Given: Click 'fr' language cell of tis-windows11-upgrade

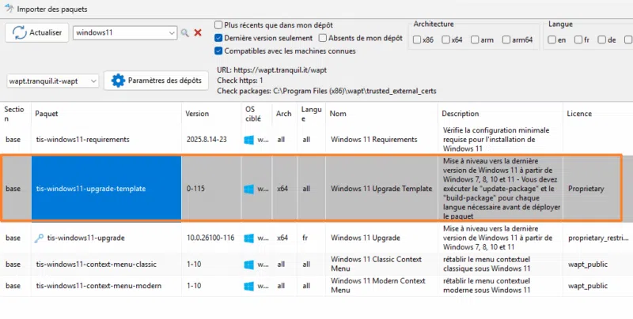Looking at the screenshot, I should tap(305, 238).
